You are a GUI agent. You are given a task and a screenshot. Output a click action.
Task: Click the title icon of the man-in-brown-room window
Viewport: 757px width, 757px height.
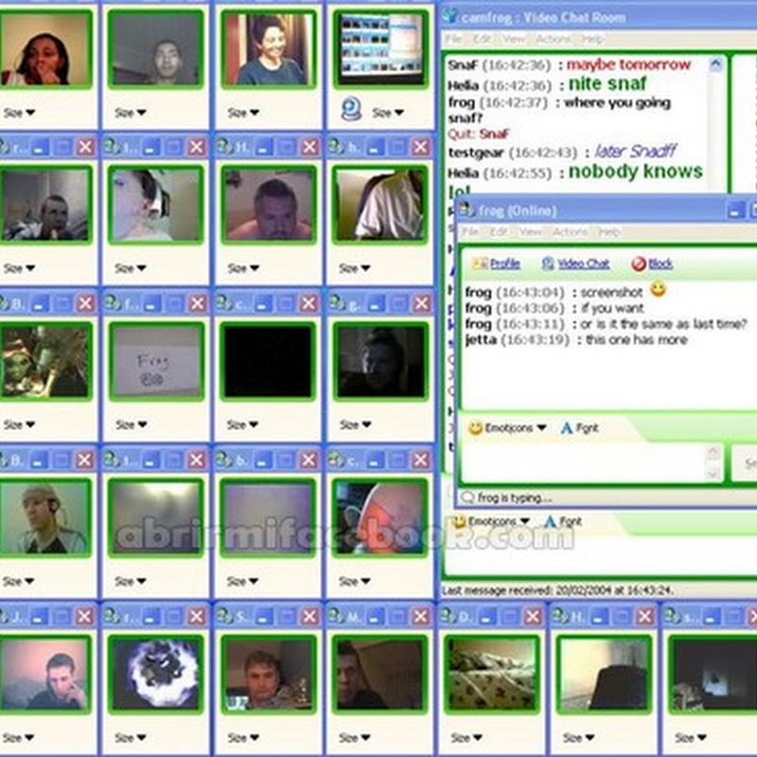(224, 616)
